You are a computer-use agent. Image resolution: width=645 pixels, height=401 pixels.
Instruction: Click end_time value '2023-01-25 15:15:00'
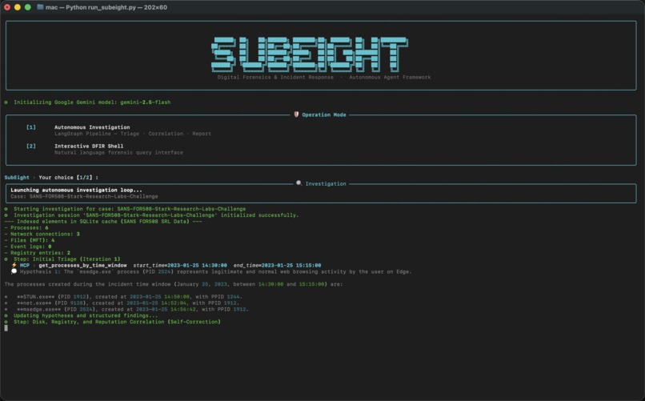(291, 265)
